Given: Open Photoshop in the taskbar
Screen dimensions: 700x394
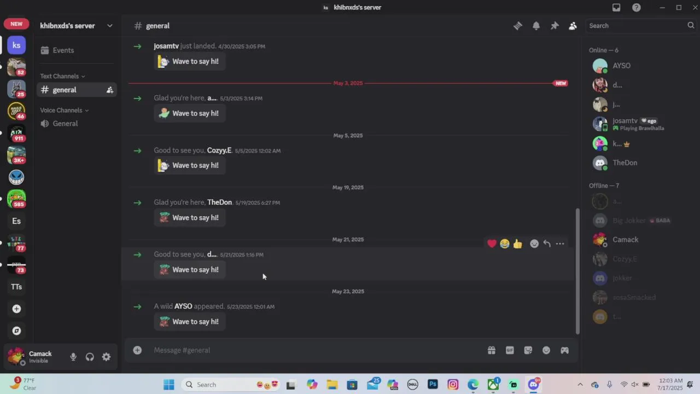Looking at the screenshot, I should (433, 385).
